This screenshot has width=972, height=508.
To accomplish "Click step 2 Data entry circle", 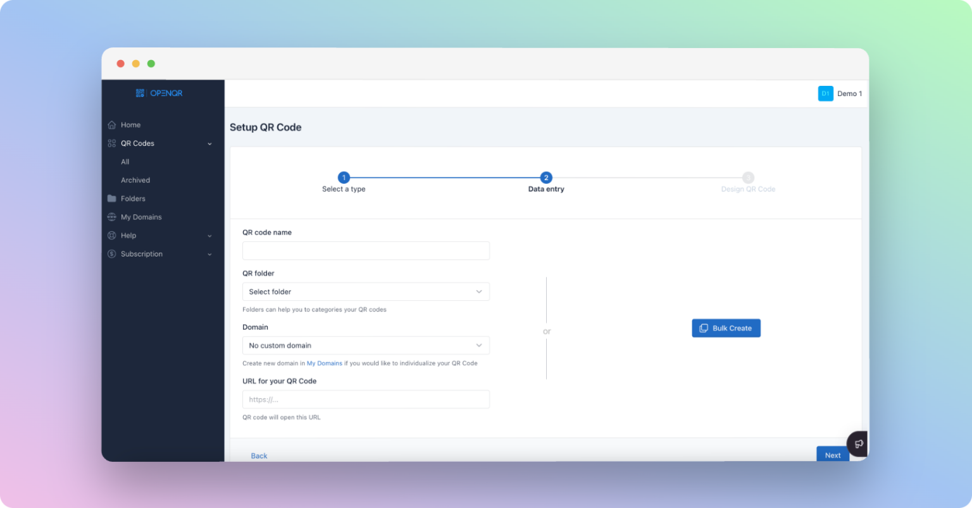I will (x=546, y=178).
